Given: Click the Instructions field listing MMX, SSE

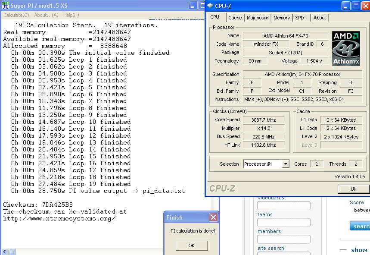Looking at the screenshot, I should (302, 99).
